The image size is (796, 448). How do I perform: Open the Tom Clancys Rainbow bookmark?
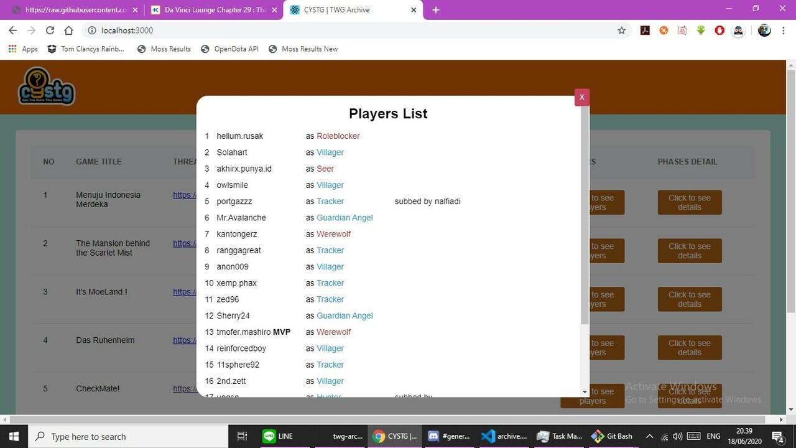coord(86,49)
